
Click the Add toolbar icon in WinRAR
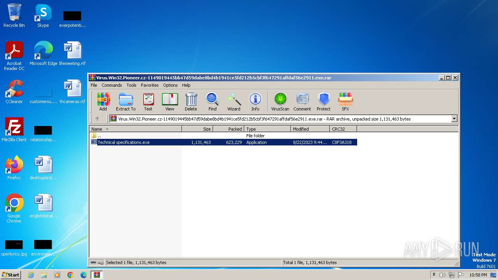[103, 102]
